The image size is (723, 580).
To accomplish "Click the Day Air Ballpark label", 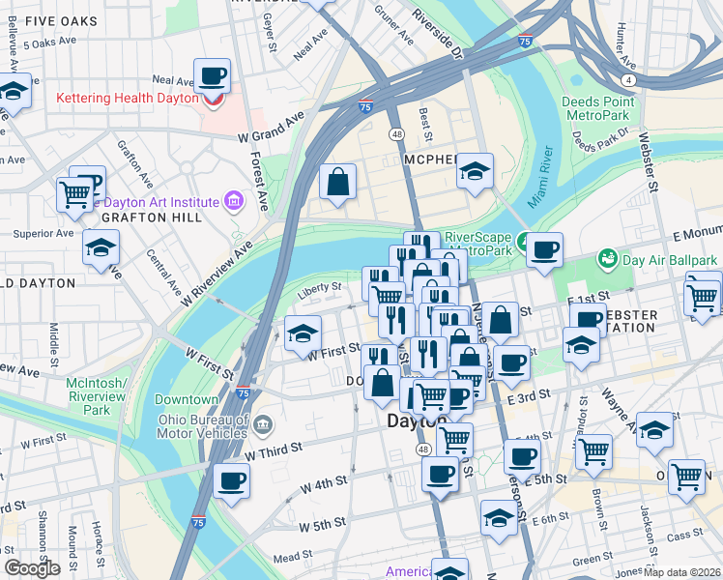I will [670, 260].
